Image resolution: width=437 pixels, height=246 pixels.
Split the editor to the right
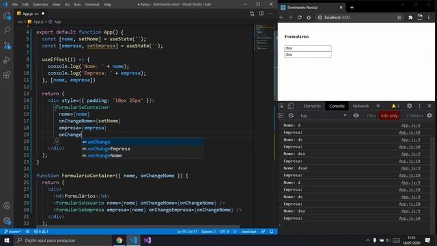point(261,14)
